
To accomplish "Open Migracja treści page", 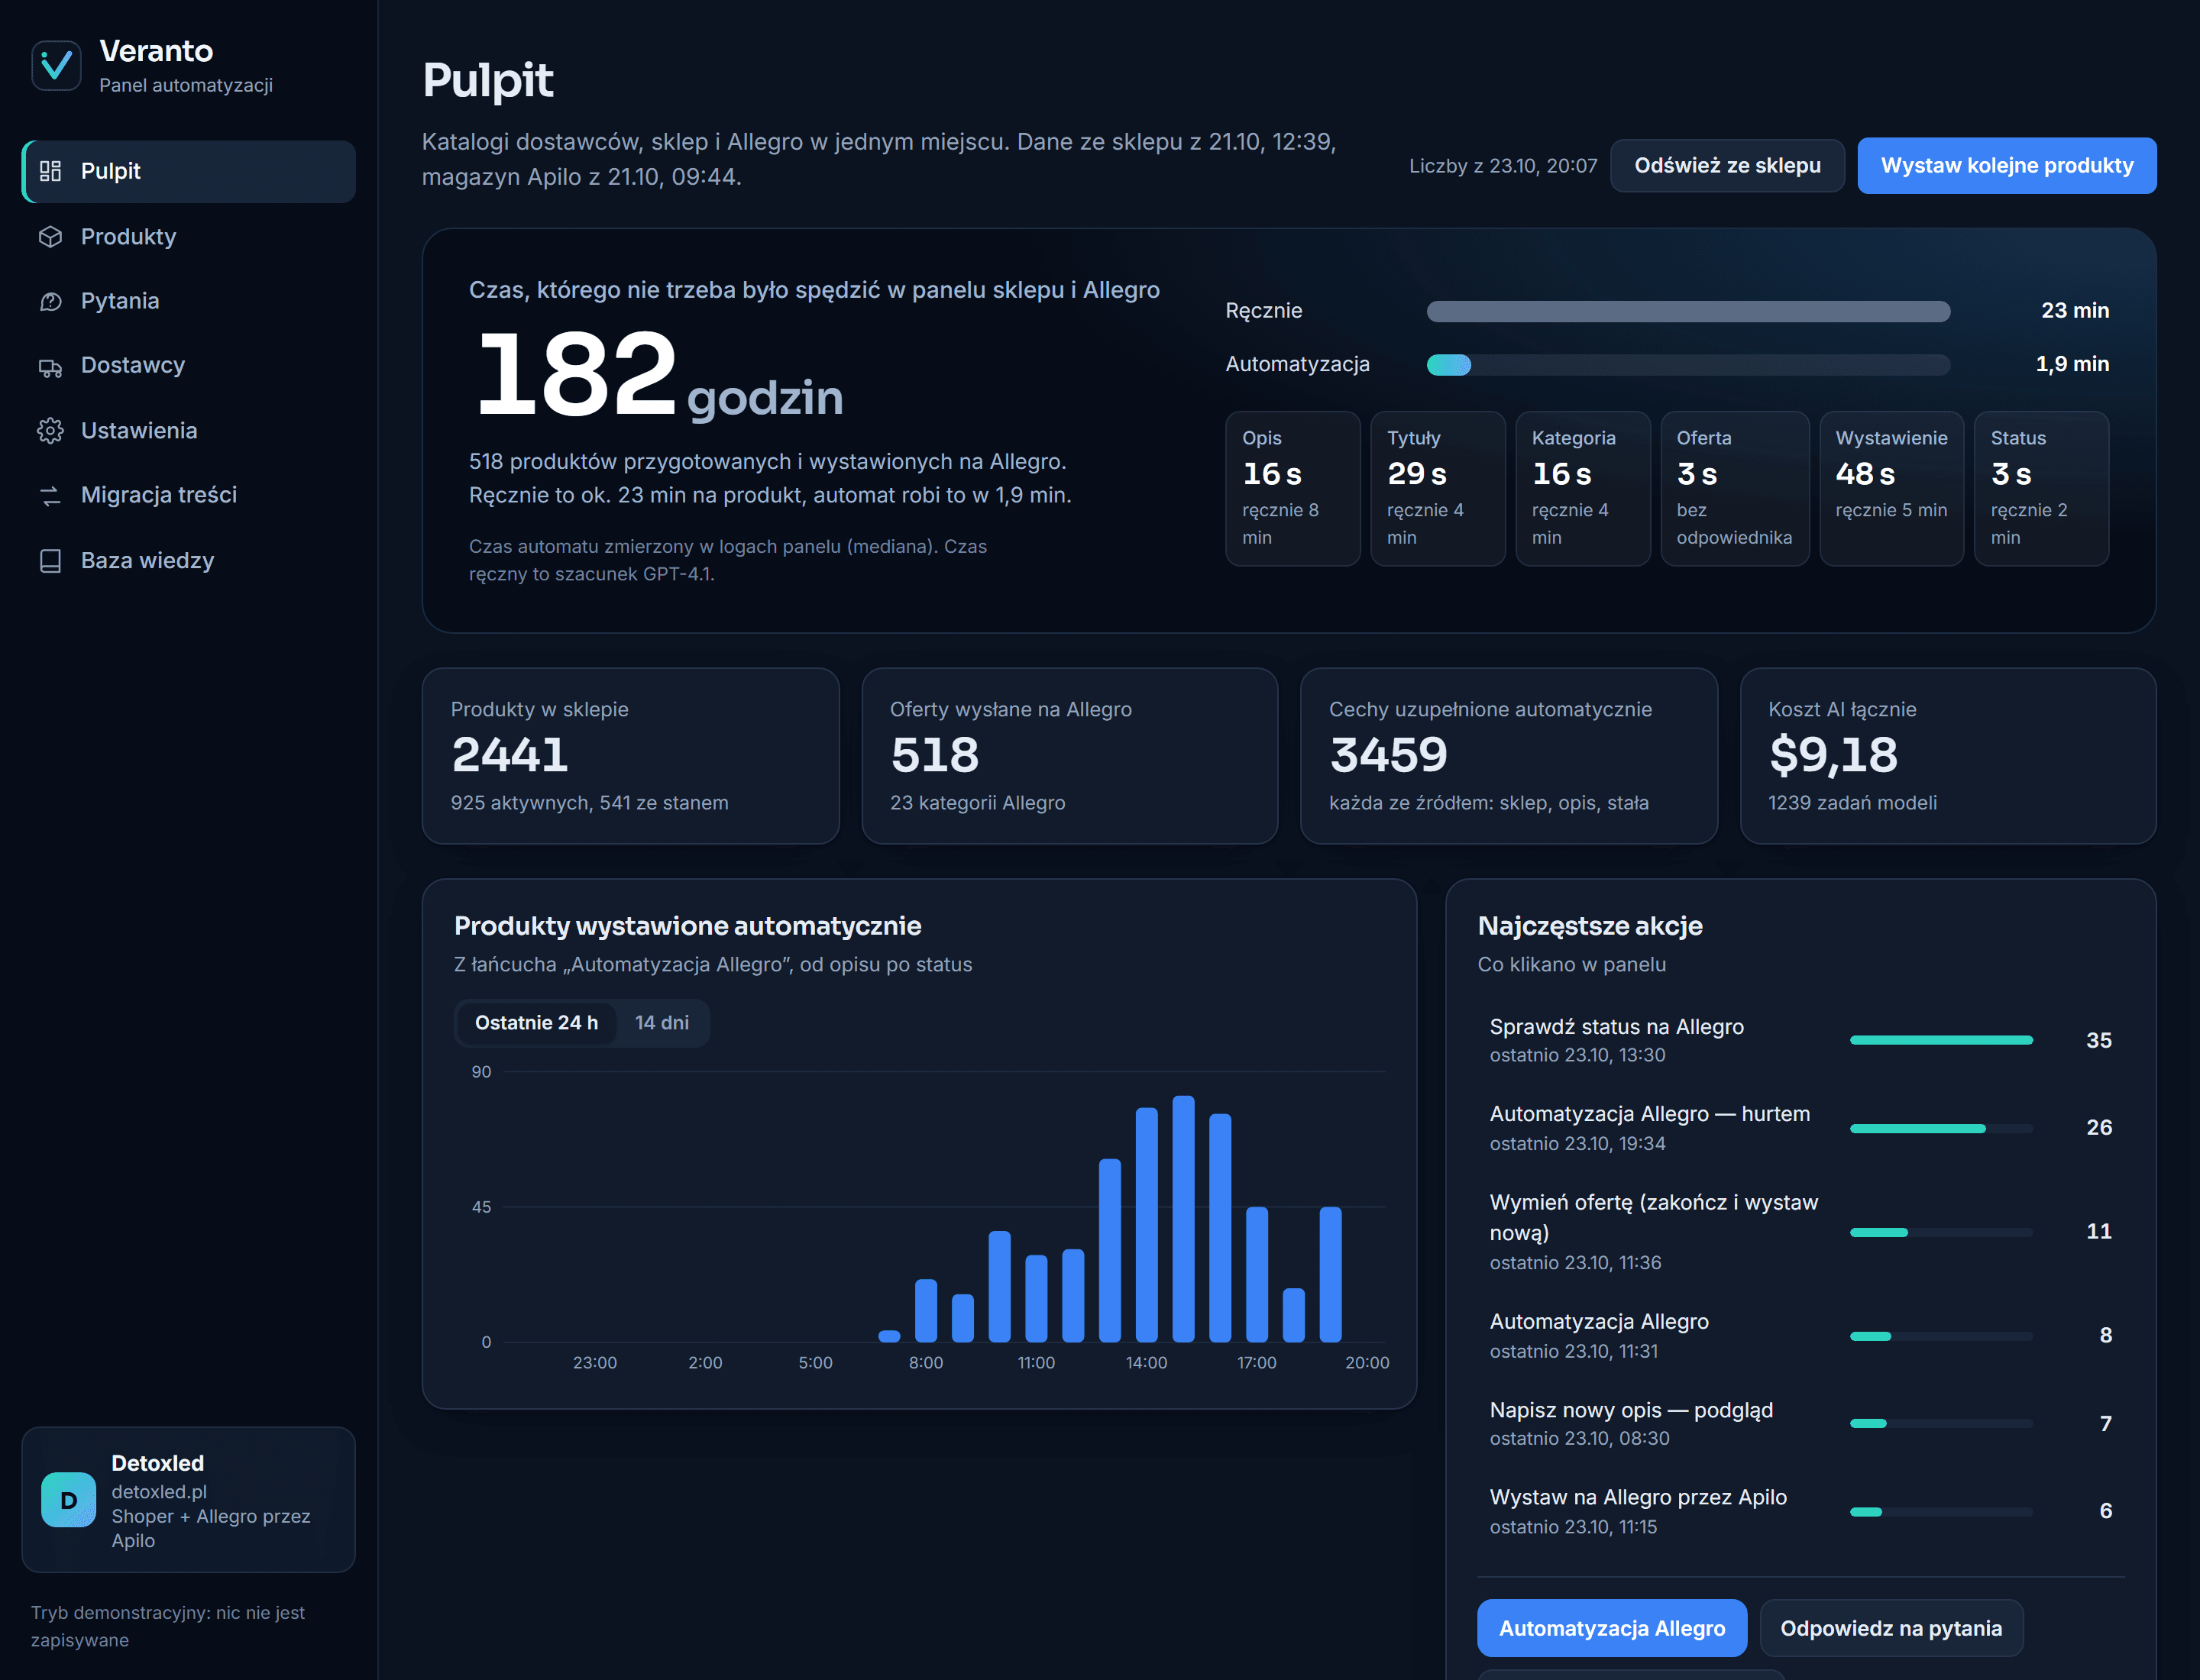I will [x=188, y=495].
